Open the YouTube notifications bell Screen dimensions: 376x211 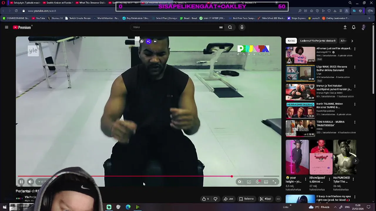[354, 27]
